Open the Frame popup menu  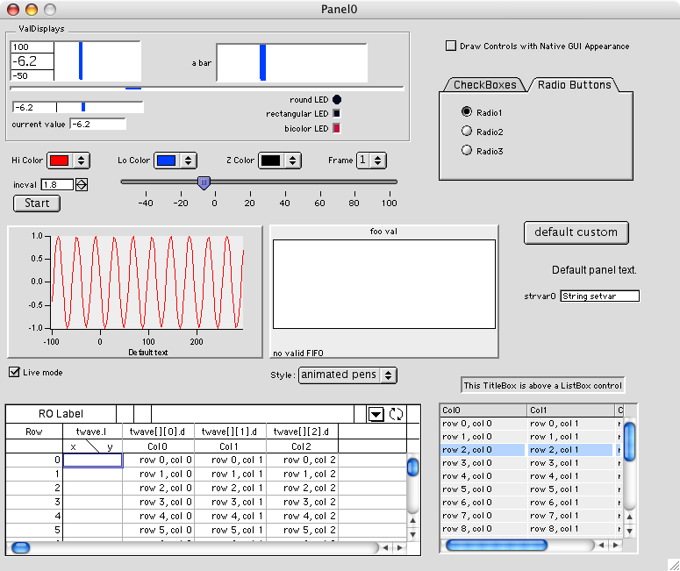pyautogui.click(x=371, y=161)
